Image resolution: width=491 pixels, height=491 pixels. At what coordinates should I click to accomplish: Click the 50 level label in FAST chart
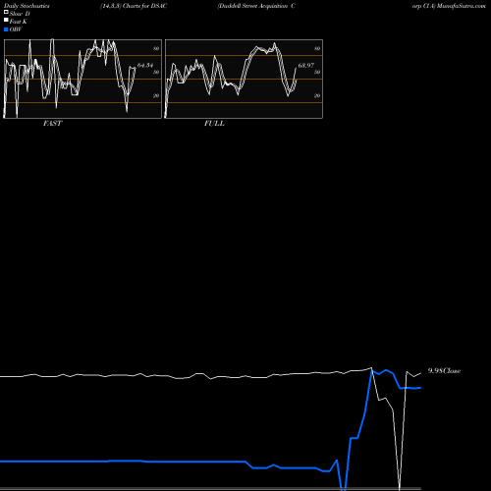[156, 72]
